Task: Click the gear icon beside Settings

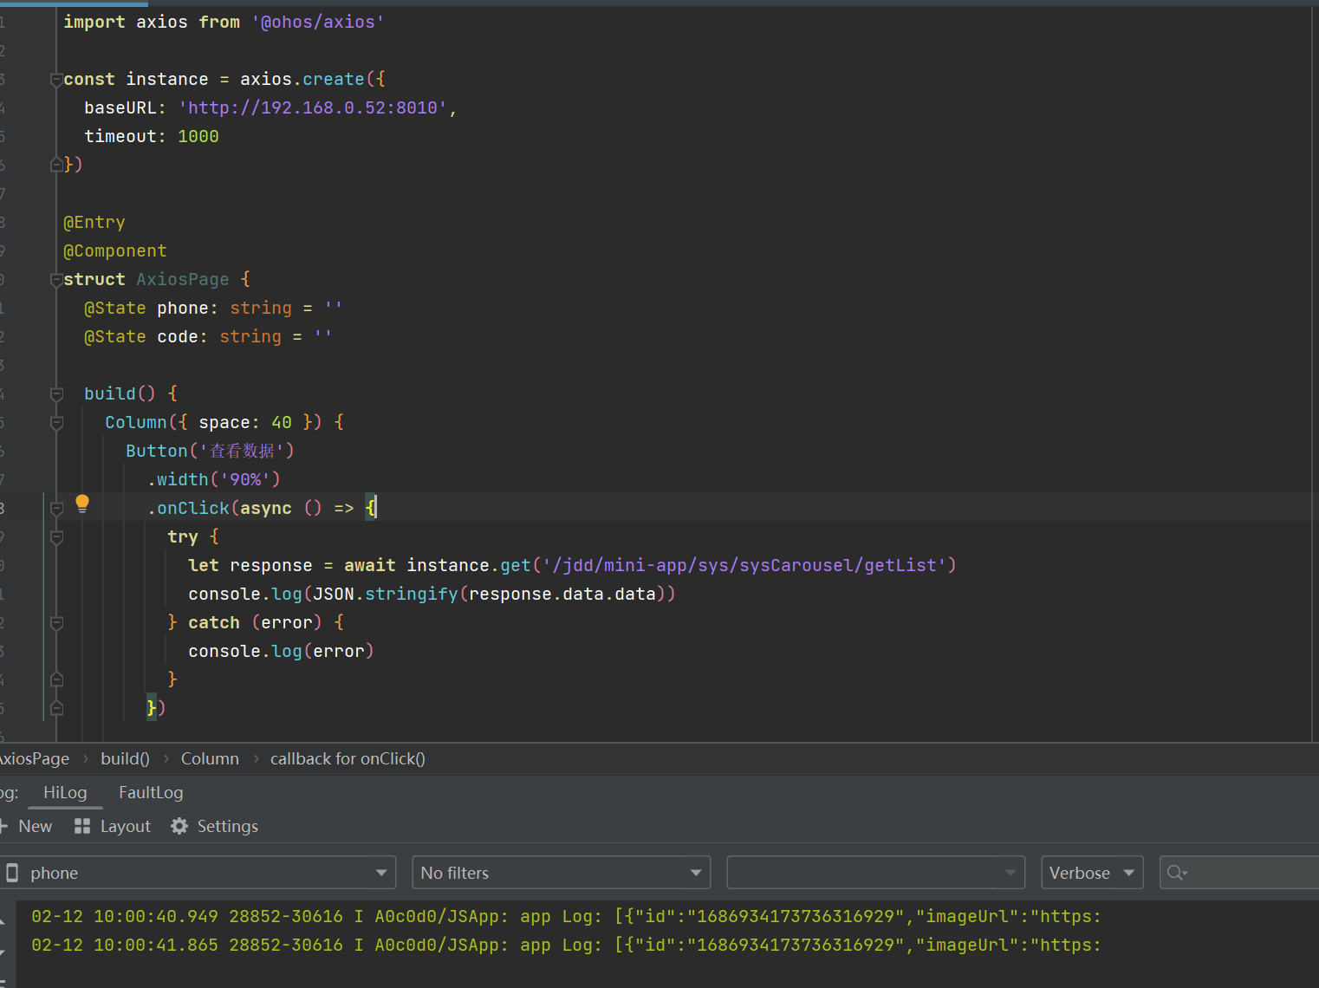Action: [179, 826]
